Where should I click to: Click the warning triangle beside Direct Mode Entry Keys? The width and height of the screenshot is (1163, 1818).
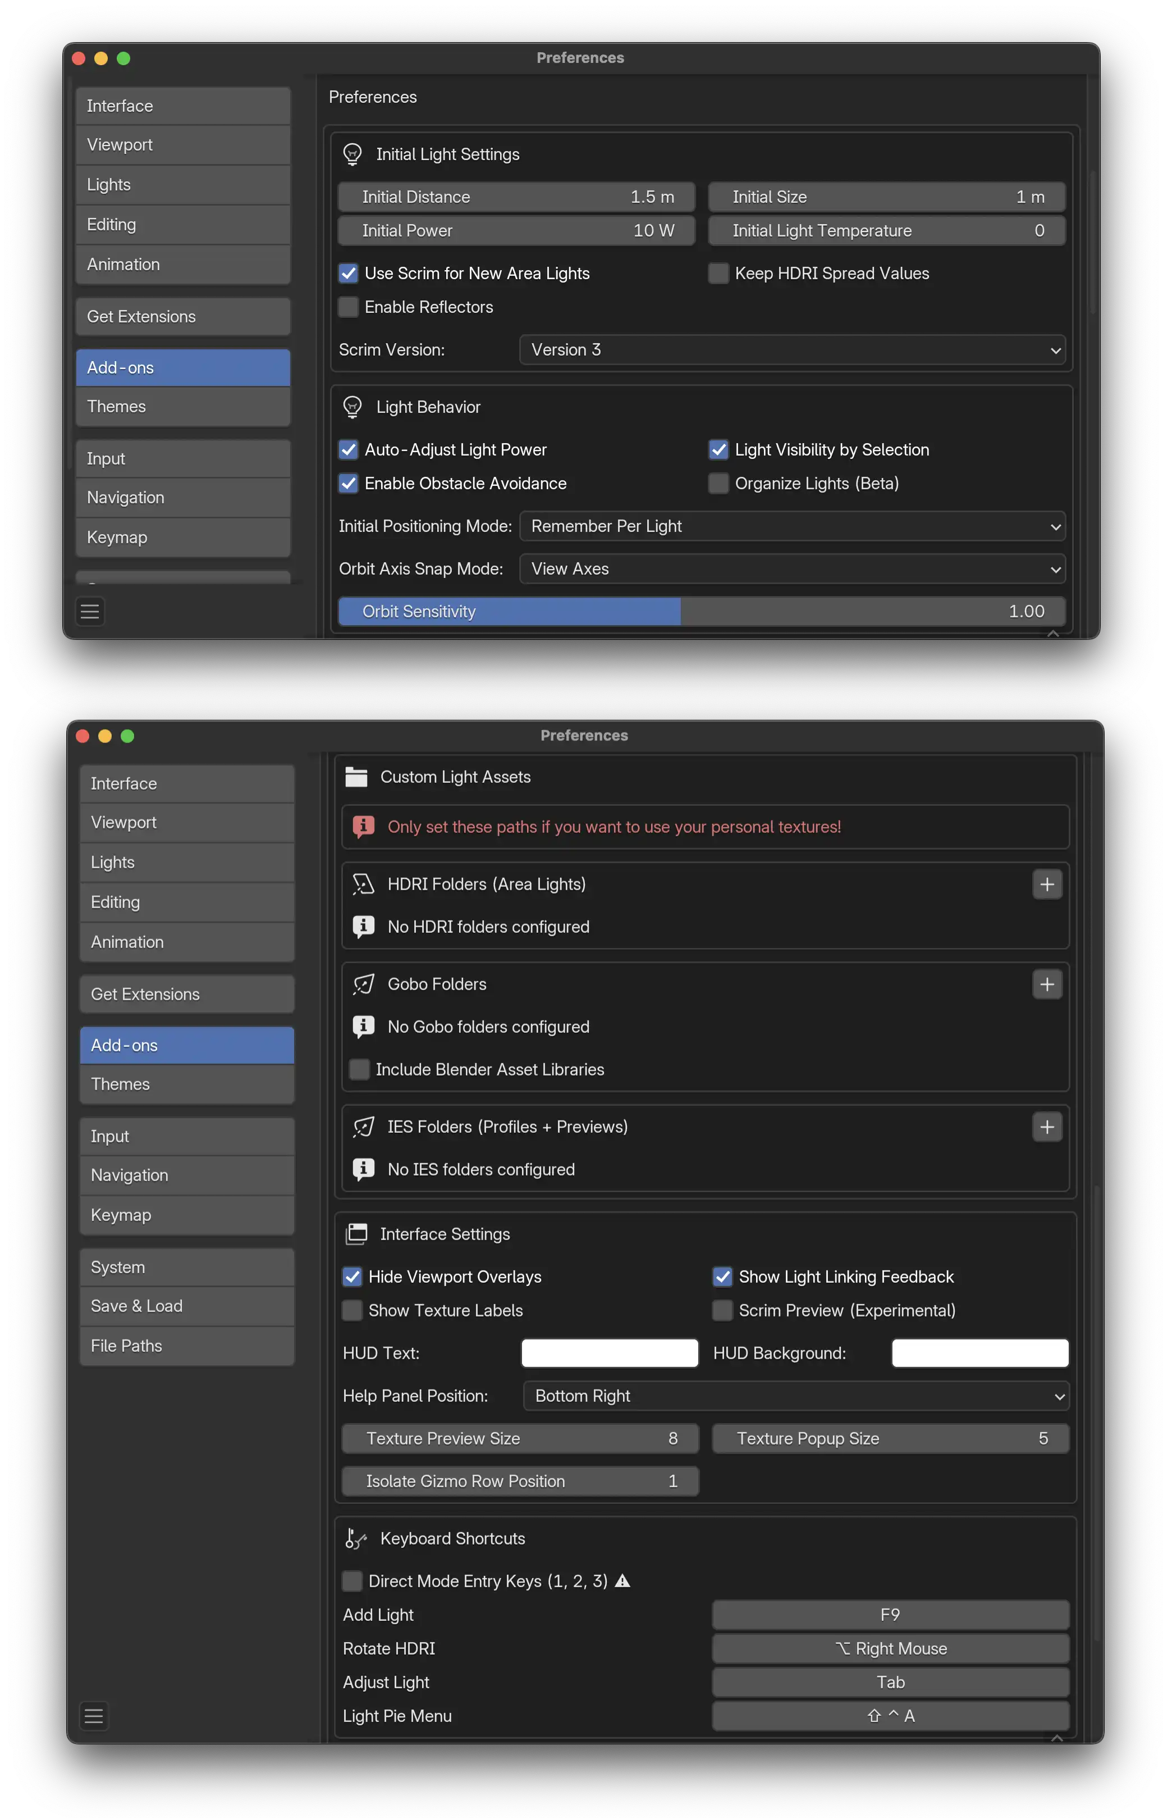coord(622,1581)
